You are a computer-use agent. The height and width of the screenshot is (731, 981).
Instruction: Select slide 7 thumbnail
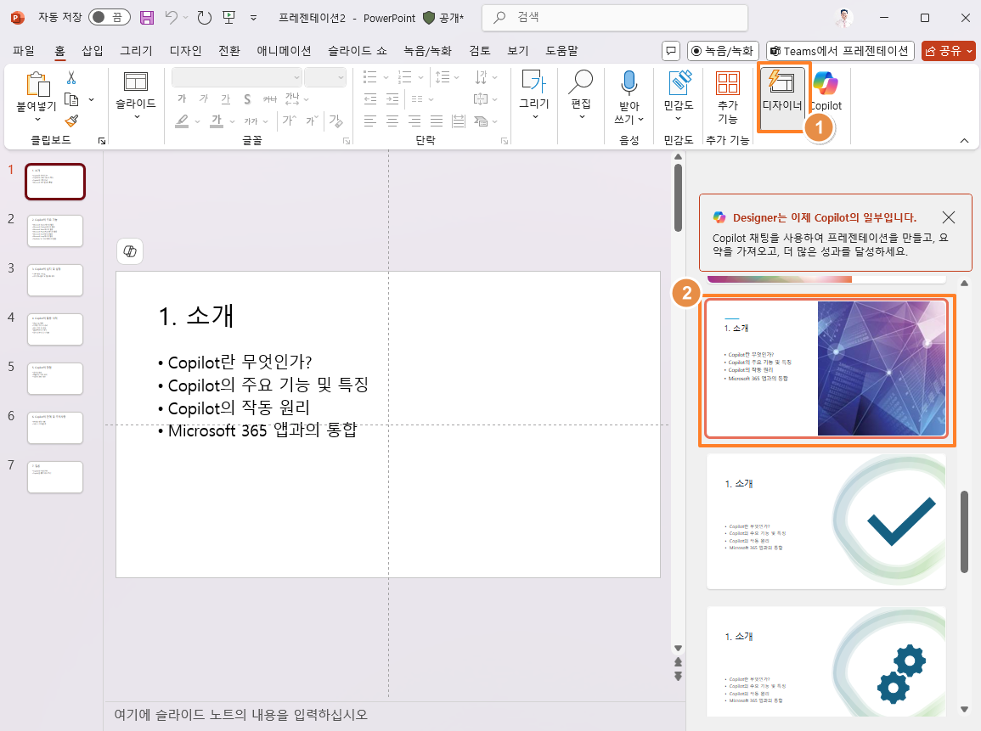[x=55, y=477]
